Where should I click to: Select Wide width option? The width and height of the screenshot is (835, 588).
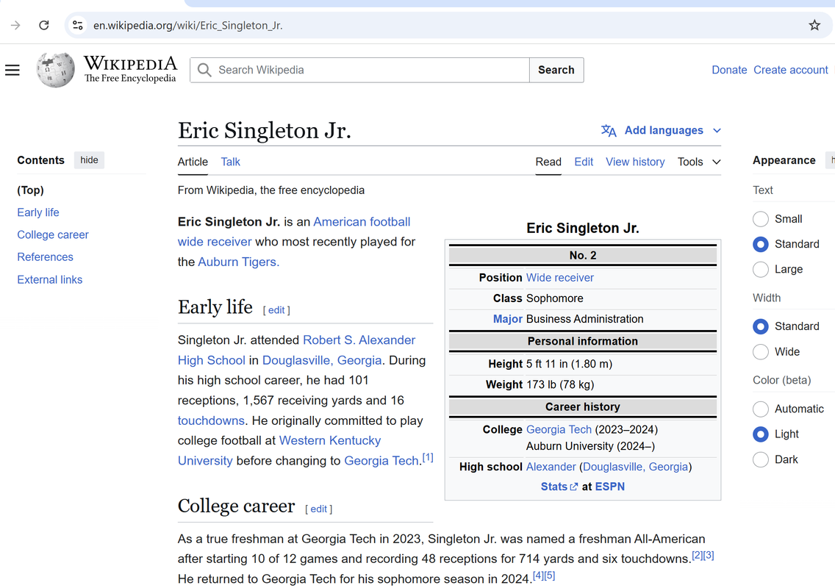[x=761, y=351]
